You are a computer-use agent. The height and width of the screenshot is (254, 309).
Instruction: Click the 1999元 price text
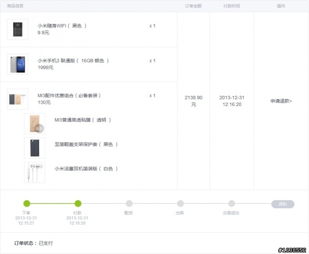45,67
